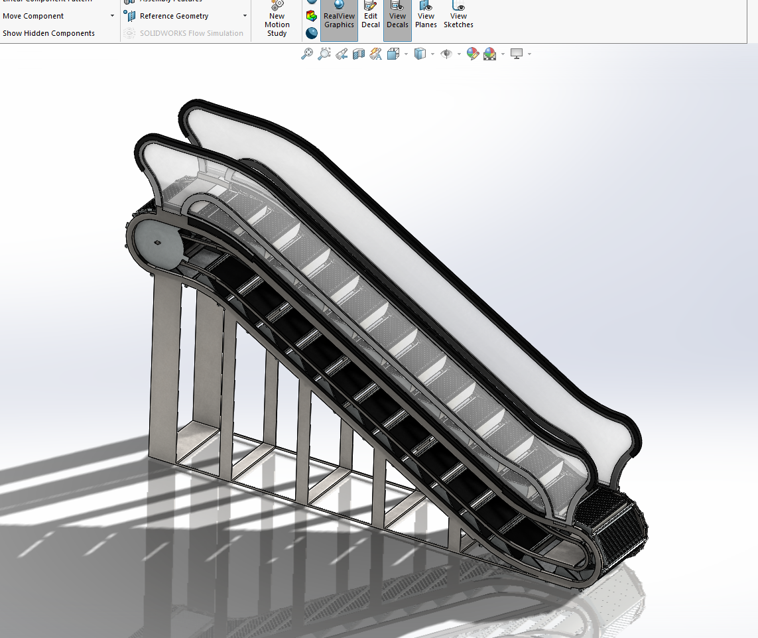Select the Zoom to Area tool

(x=324, y=54)
